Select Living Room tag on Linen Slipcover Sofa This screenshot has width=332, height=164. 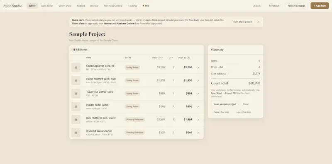[132, 68]
